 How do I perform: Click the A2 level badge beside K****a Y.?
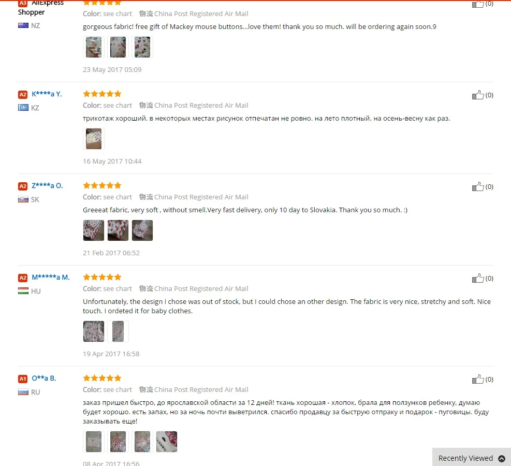point(22,95)
